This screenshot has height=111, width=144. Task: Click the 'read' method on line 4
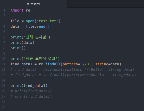[41, 26]
